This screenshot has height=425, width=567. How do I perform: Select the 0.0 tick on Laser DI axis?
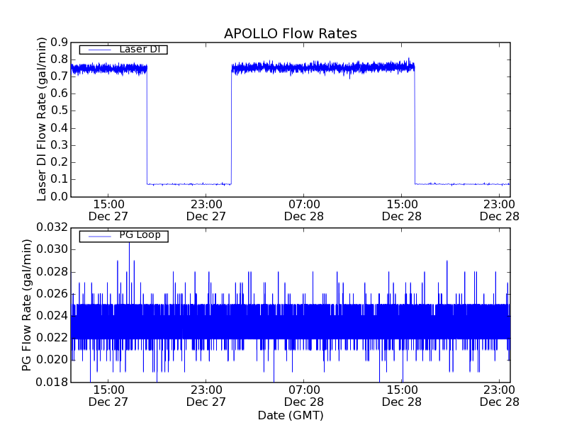(60, 197)
